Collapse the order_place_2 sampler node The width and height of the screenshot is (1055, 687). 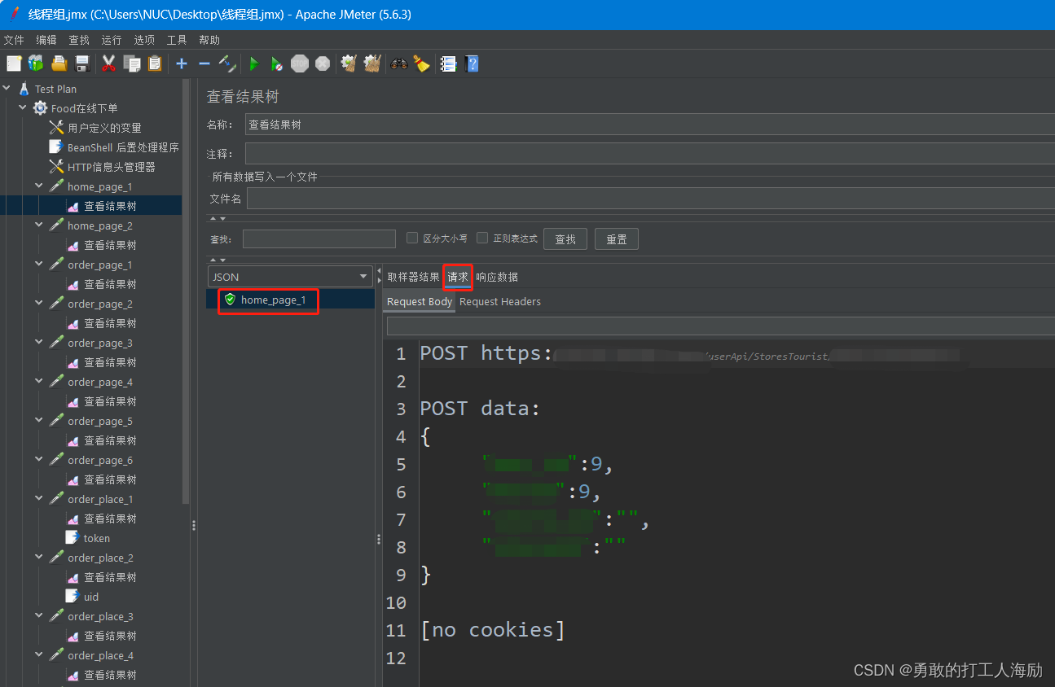click(x=39, y=558)
